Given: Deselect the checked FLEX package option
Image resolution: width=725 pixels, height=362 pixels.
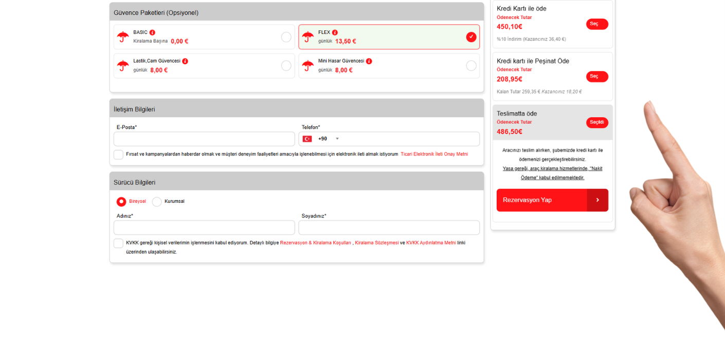Looking at the screenshot, I should (x=471, y=37).
